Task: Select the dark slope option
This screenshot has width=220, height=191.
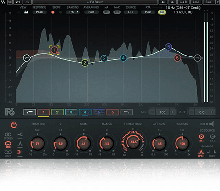Action: (x=60, y=12)
